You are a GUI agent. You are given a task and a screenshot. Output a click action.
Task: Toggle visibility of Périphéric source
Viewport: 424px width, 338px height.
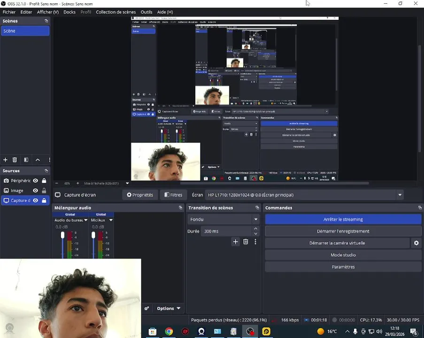click(35, 181)
